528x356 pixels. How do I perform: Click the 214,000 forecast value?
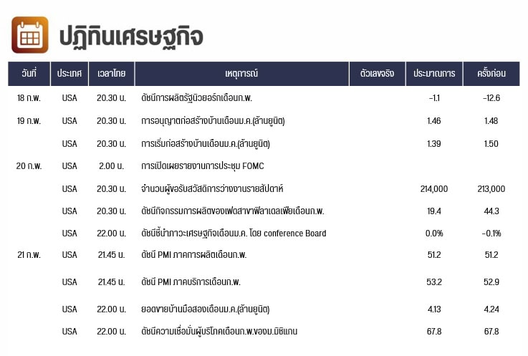pos(433,188)
